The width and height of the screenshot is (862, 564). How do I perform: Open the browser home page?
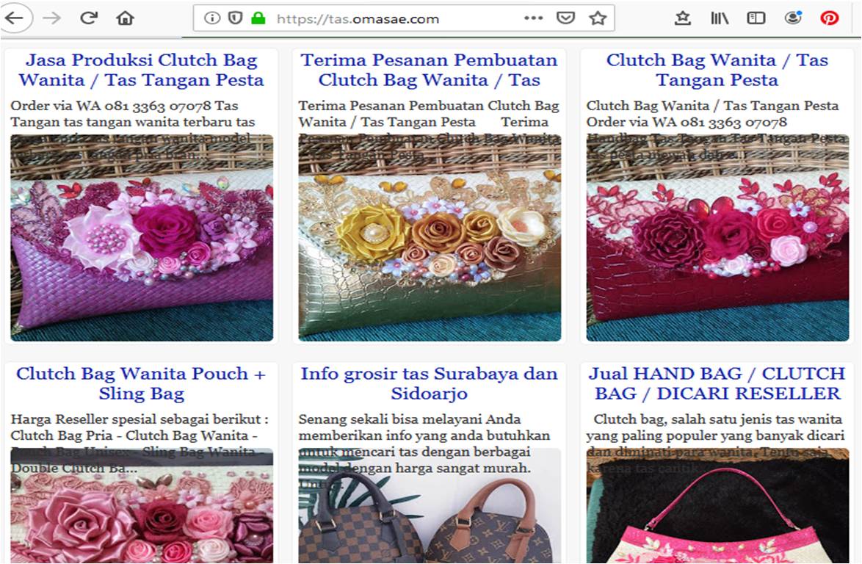pos(126,18)
